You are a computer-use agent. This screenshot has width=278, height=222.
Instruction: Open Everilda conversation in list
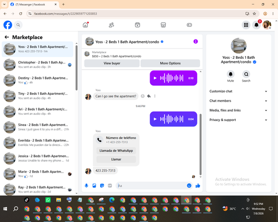[37, 143]
